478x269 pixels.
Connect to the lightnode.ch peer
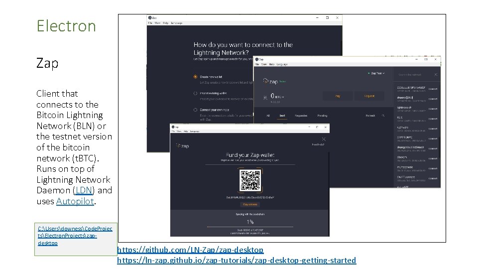(x=433, y=109)
